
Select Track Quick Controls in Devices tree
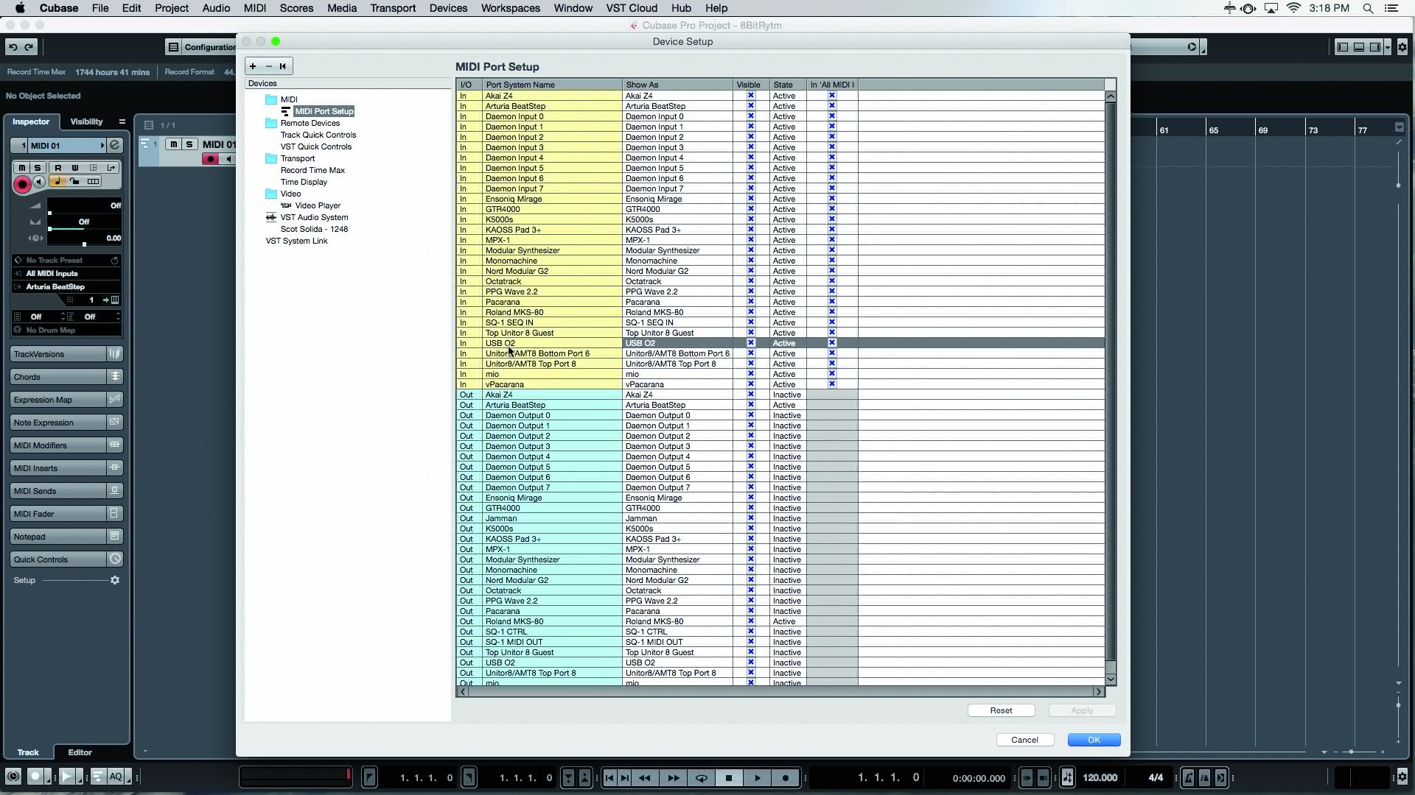tap(318, 135)
